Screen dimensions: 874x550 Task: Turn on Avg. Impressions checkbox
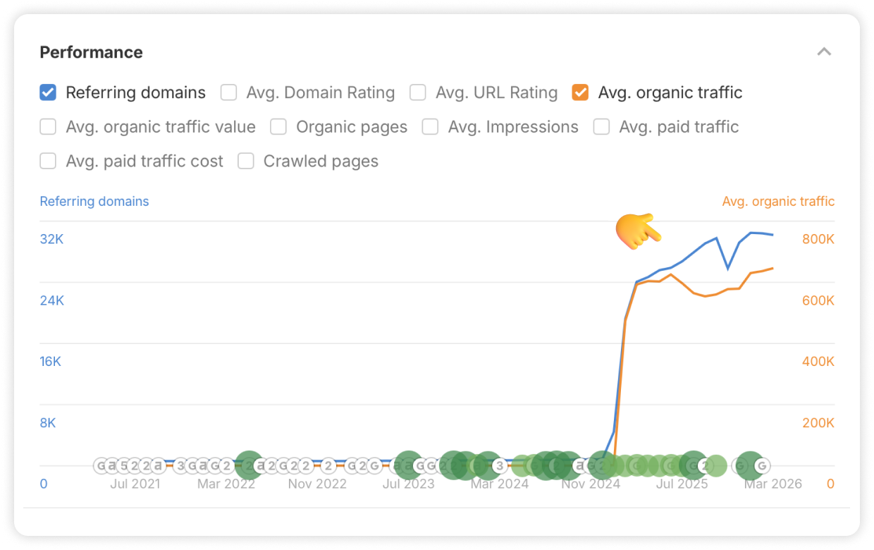coord(430,127)
